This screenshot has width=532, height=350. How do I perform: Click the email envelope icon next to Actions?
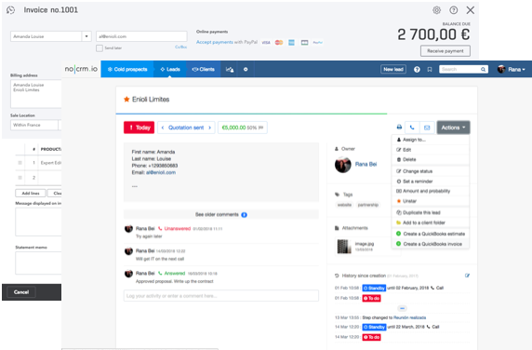[x=427, y=128]
